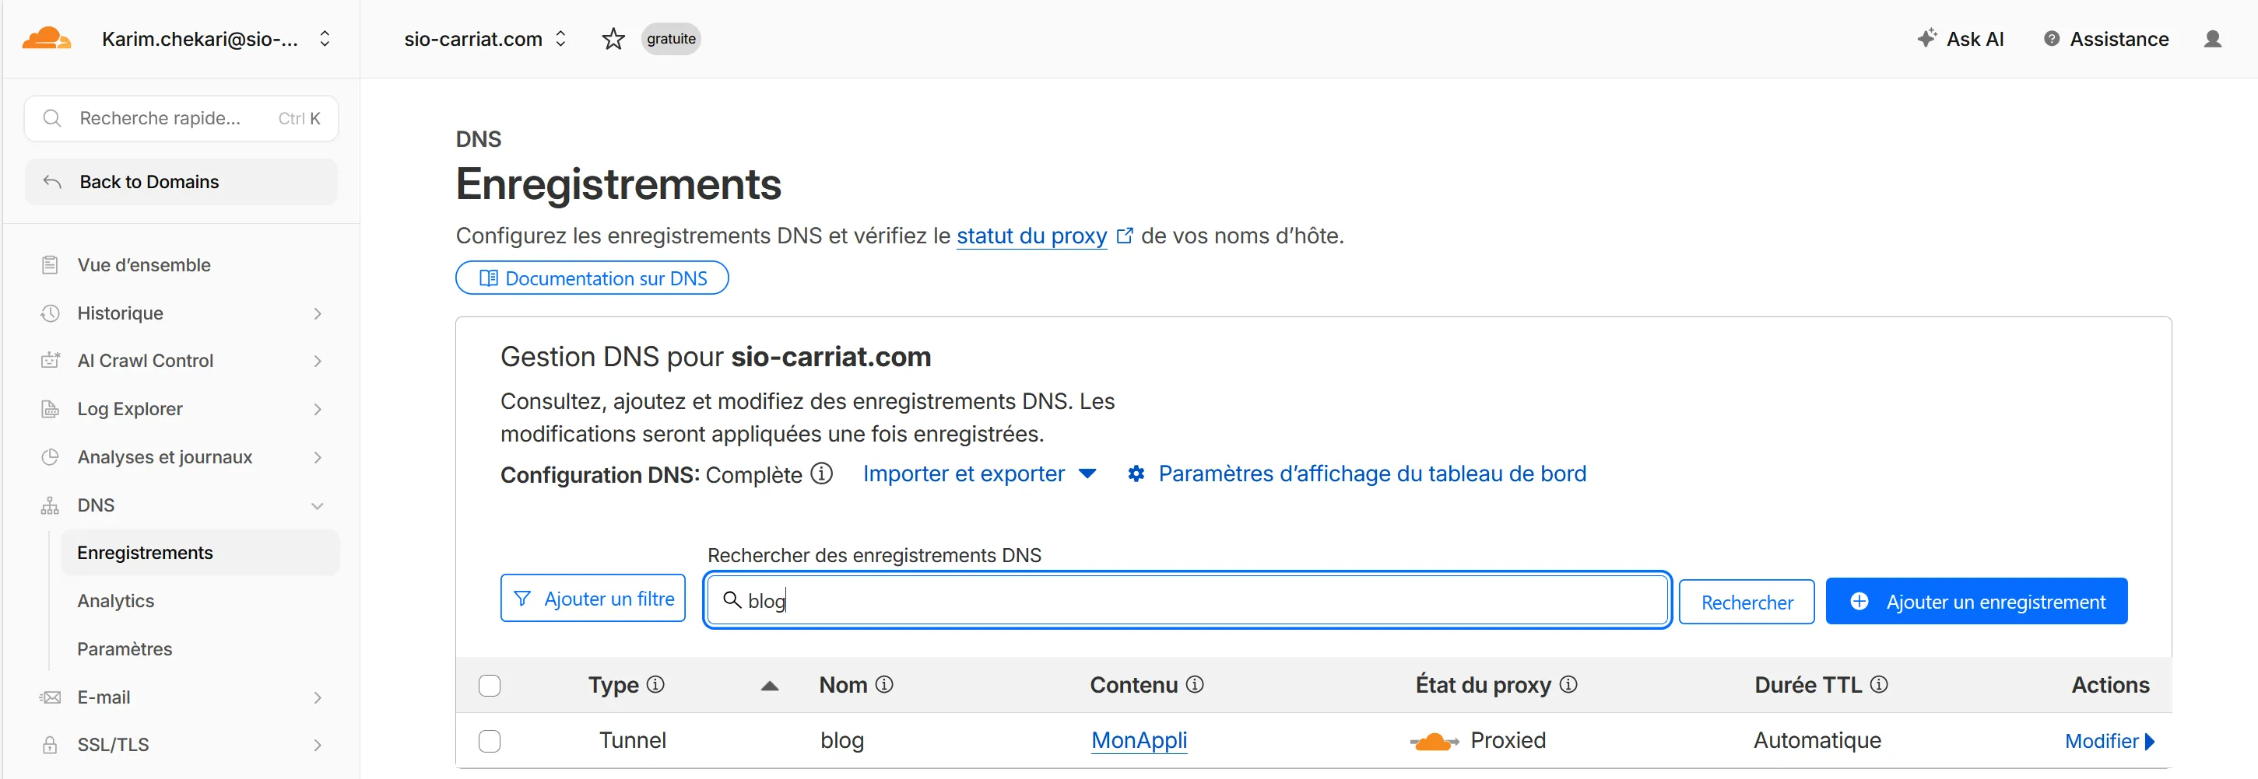Click info icon beside Durée TTL
The height and width of the screenshot is (779, 2258).
point(1878,684)
